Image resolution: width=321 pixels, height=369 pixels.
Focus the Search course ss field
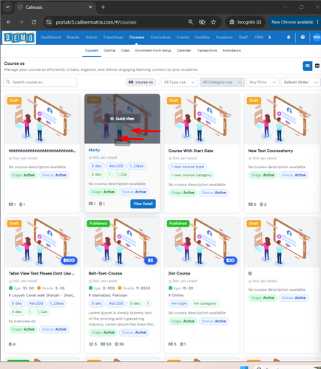click(x=40, y=82)
